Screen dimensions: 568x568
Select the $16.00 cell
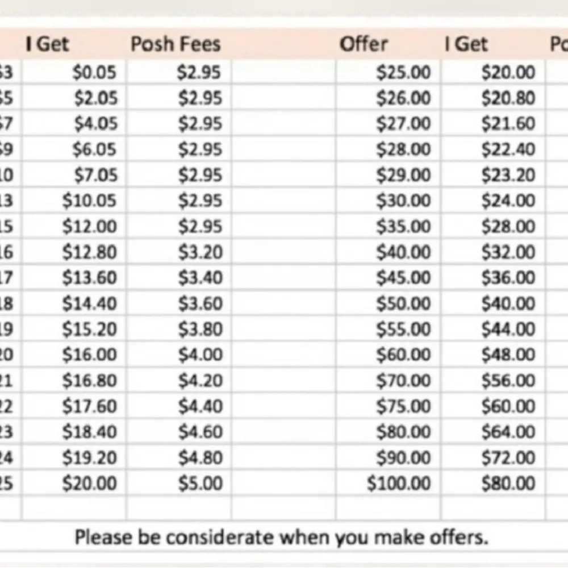click(x=89, y=355)
